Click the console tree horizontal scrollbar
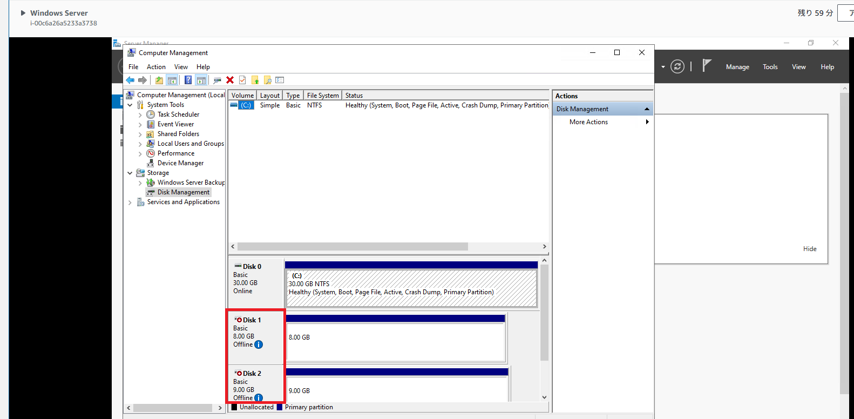The image size is (854, 419). (173, 408)
